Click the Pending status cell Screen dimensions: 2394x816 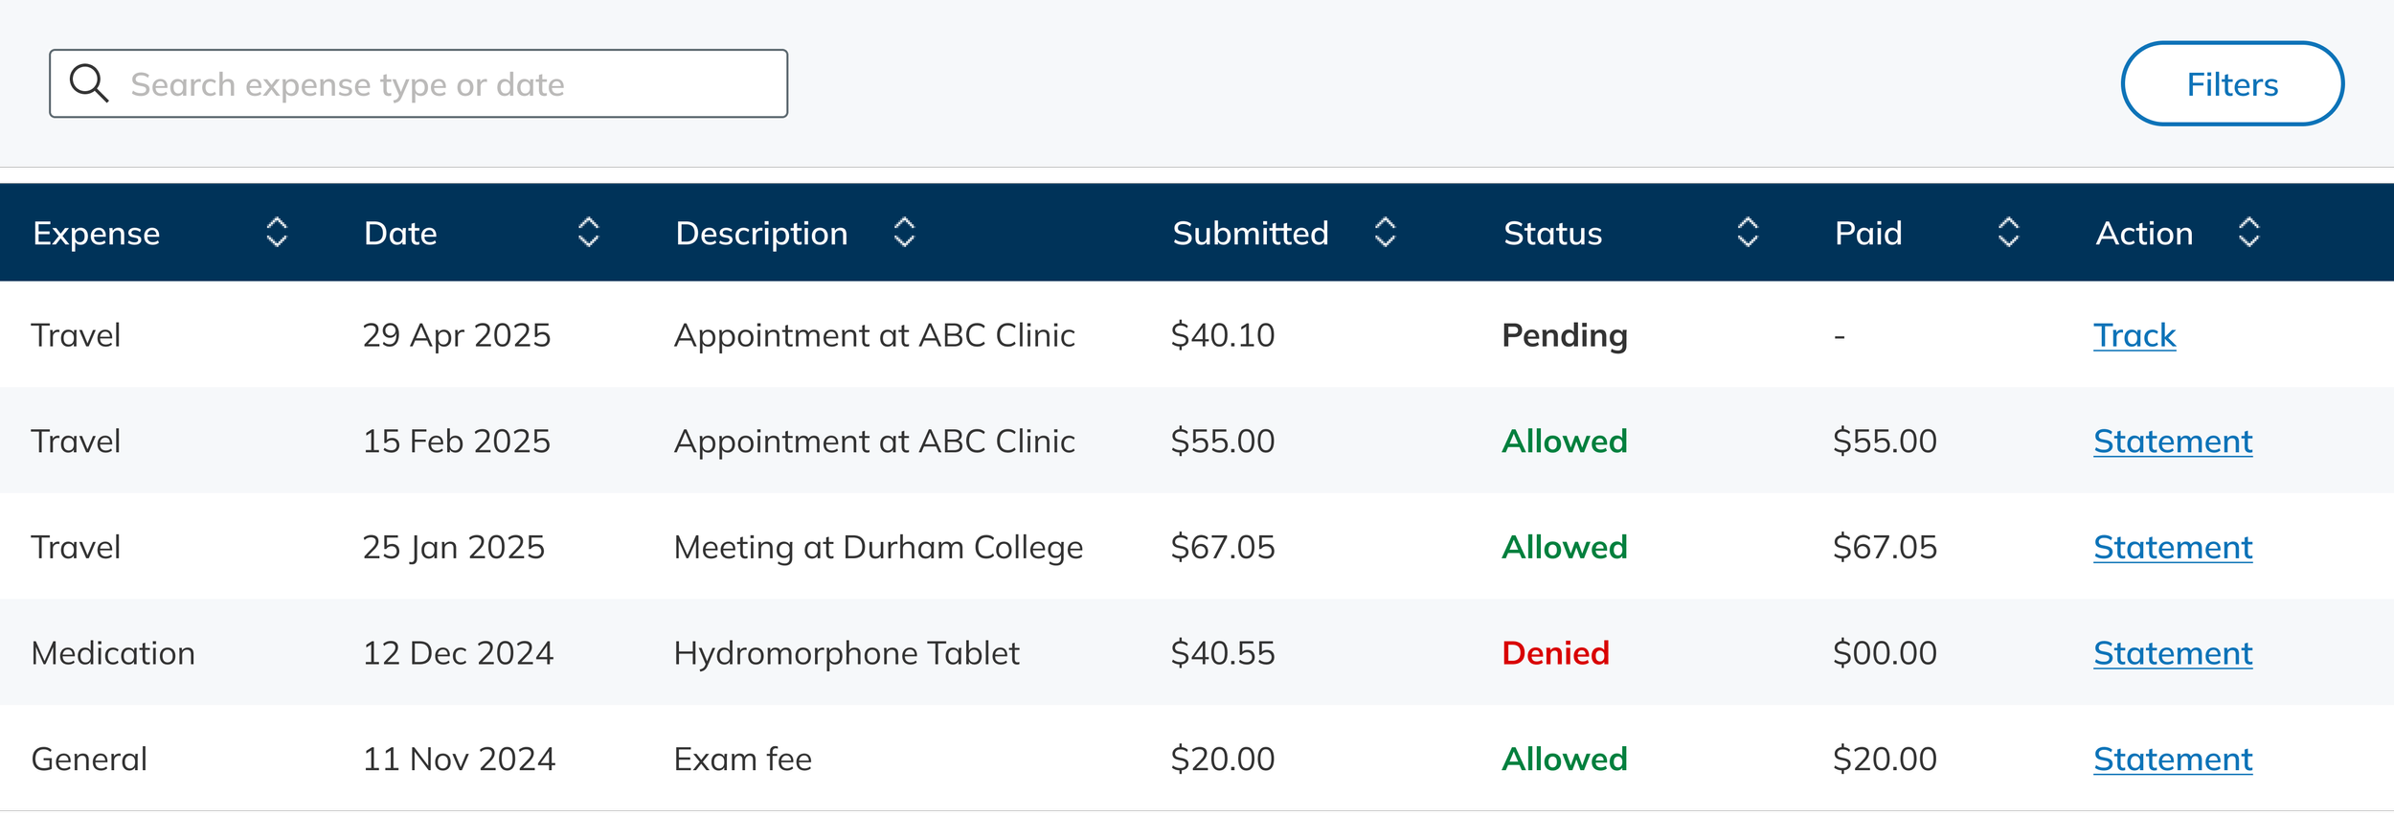pyautogui.click(x=1565, y=335)
